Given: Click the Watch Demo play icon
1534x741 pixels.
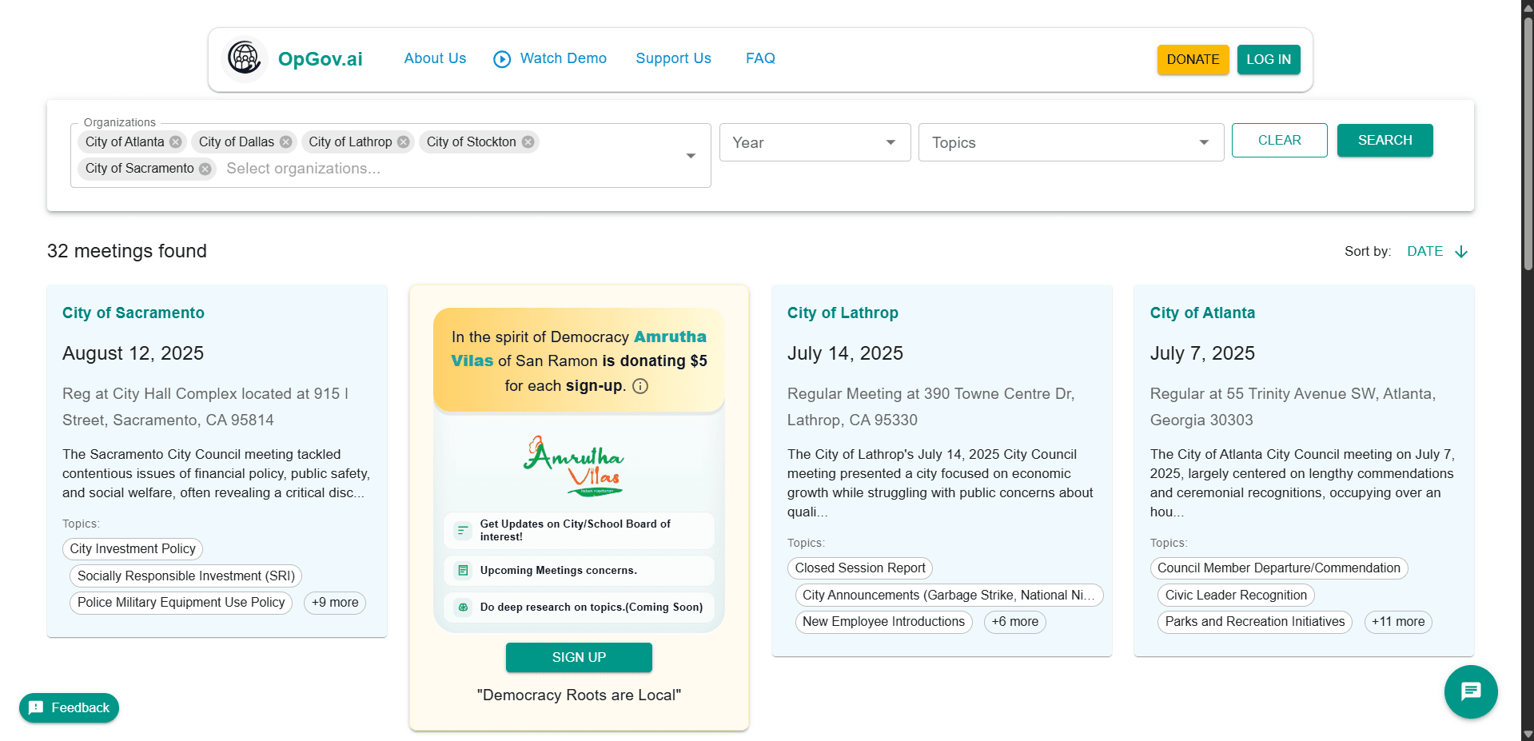Looking at the screenshot, I should (502, 59).
